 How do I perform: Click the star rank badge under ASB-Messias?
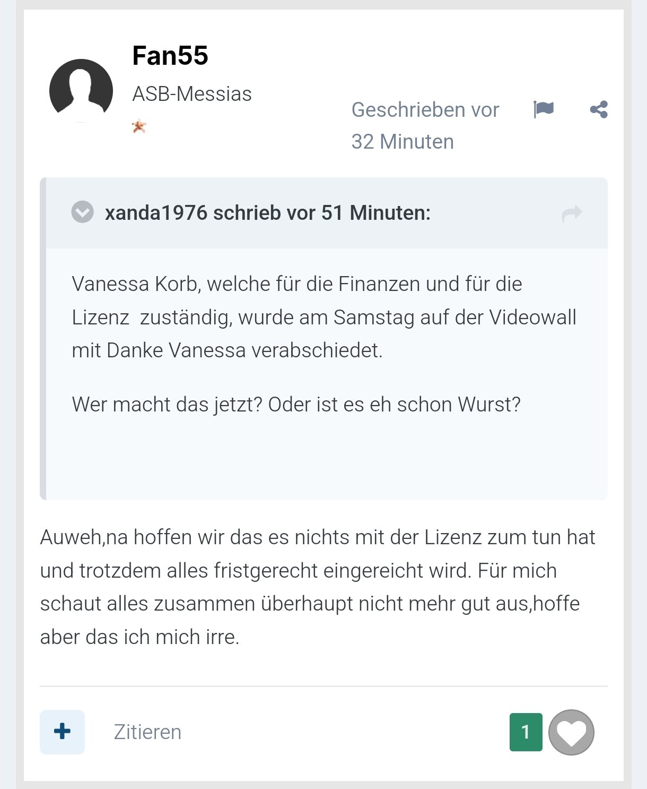[139, 127]
